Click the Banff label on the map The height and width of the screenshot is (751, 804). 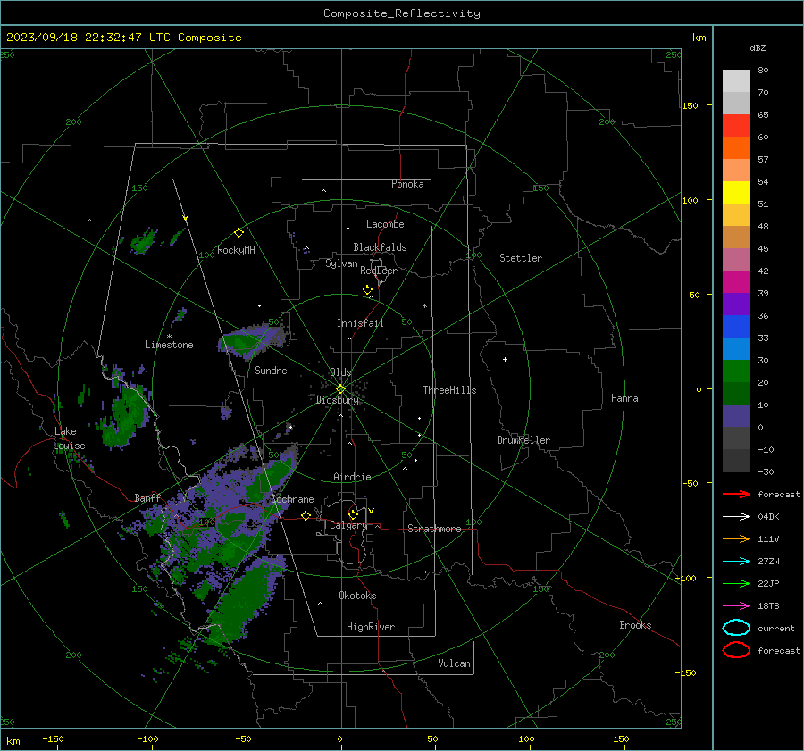click(147, 497)
